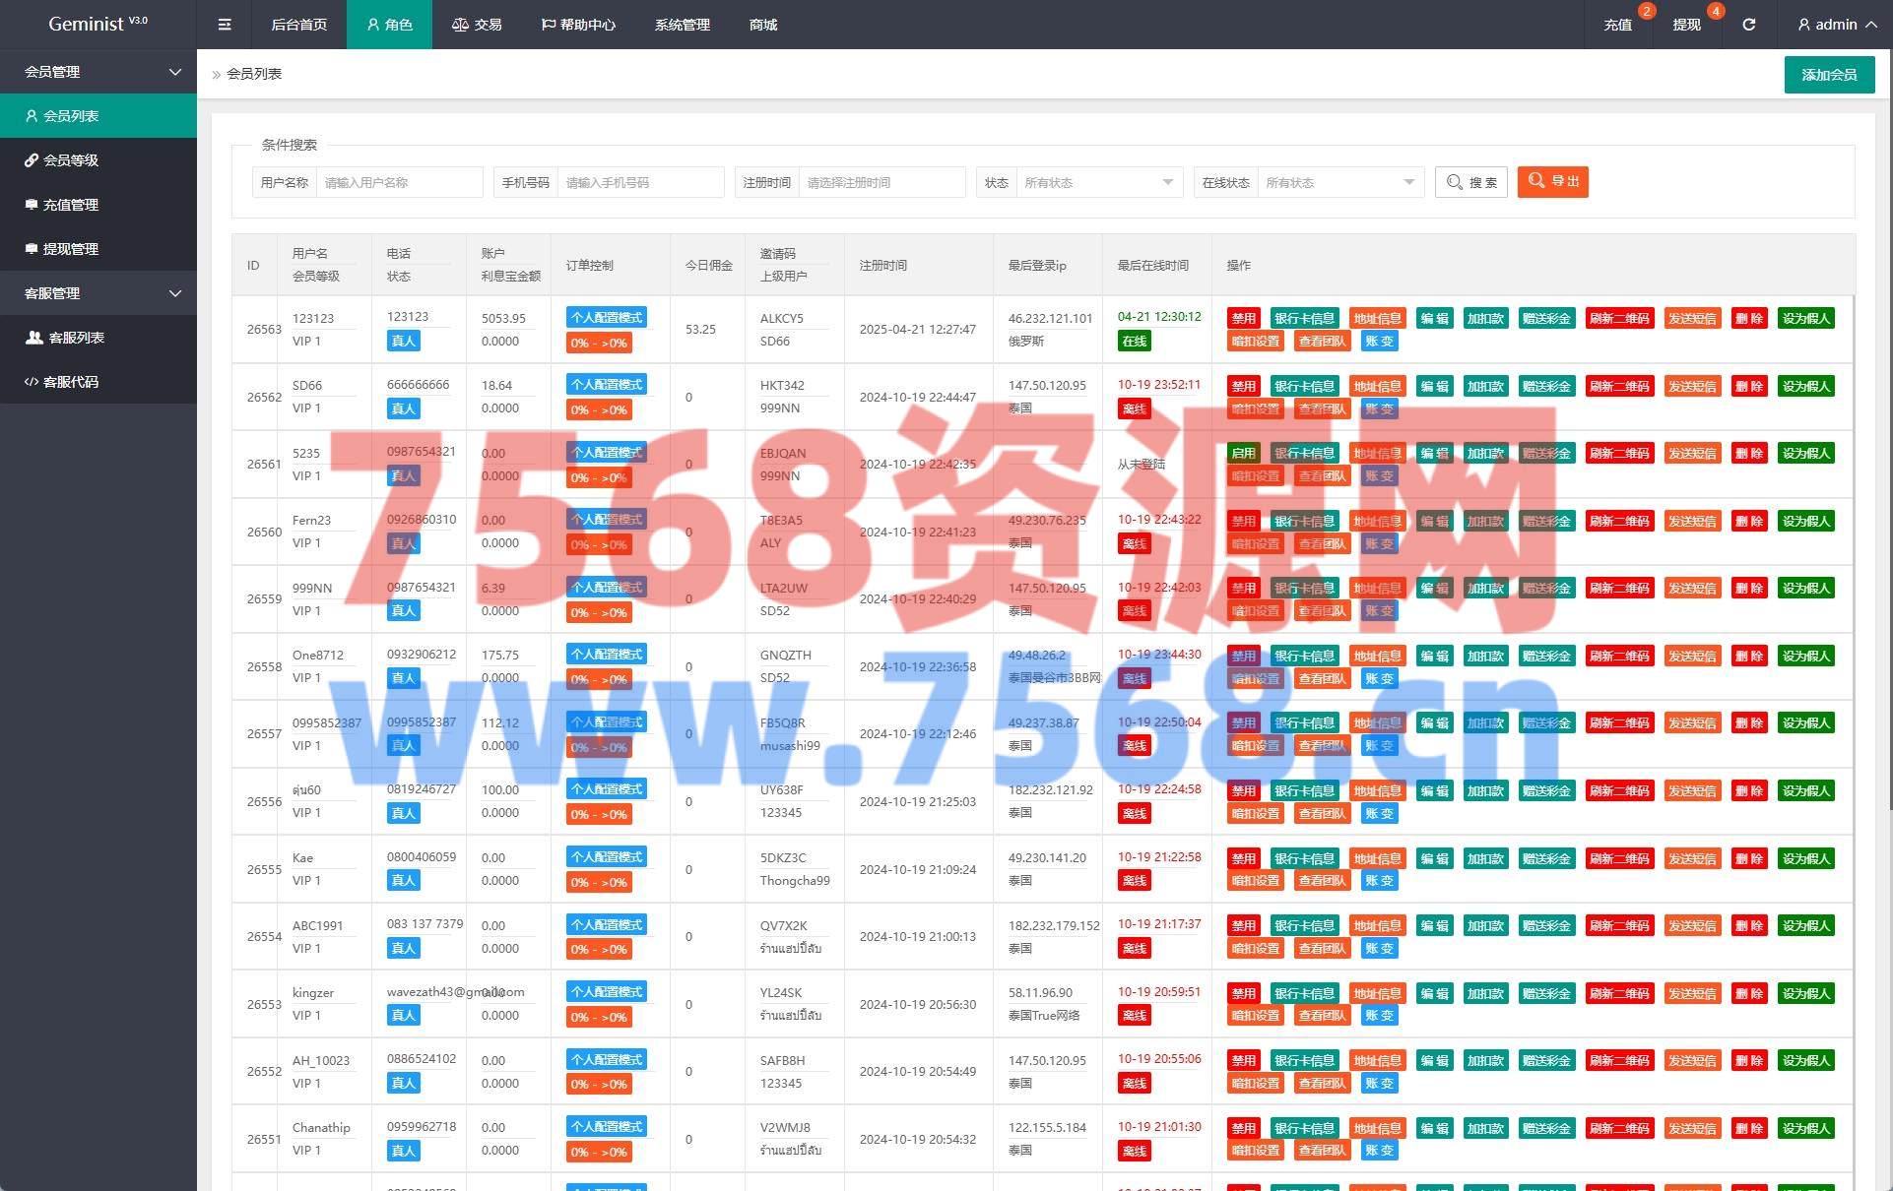The image size is (1893, 1191).
Task: Open 提现管理 in the sidebar
Action: (71, 249)
